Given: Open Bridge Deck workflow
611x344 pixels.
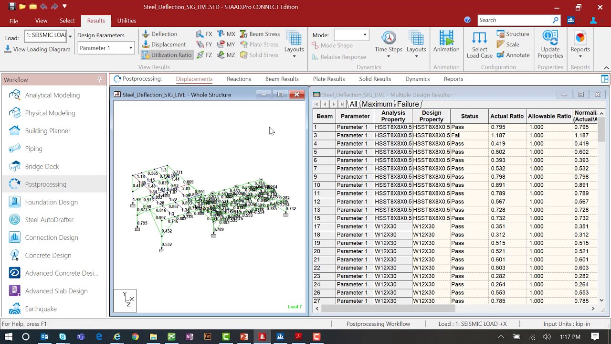Looking at the screenshot, I should point(54,166).
